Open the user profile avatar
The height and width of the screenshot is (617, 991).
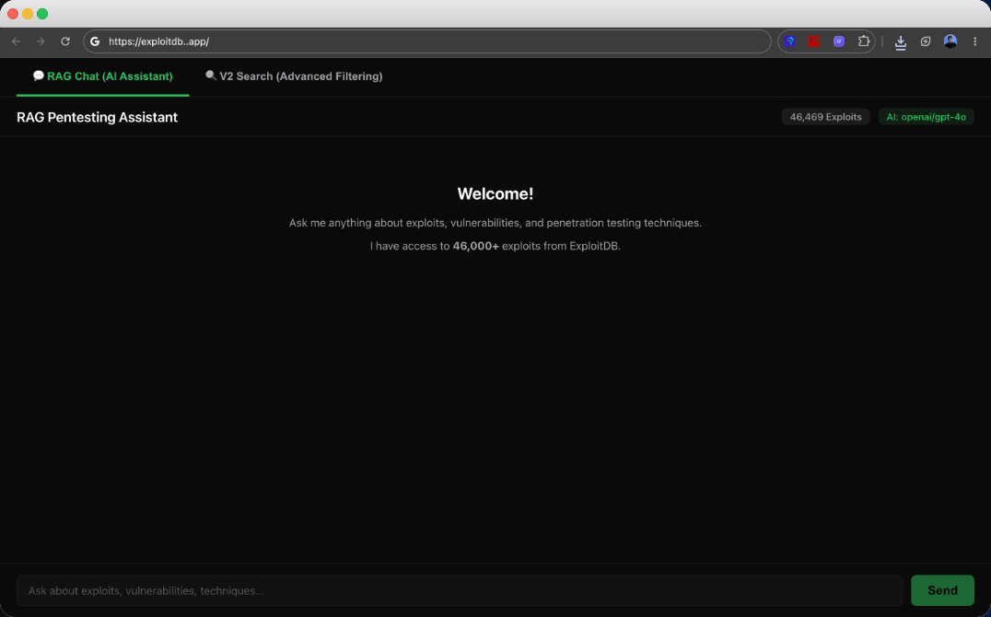950,41
